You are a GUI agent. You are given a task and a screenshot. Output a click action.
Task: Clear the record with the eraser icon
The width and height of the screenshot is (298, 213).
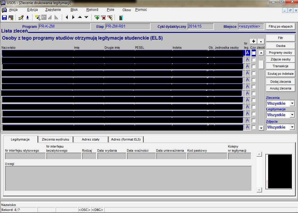point(110,18)
